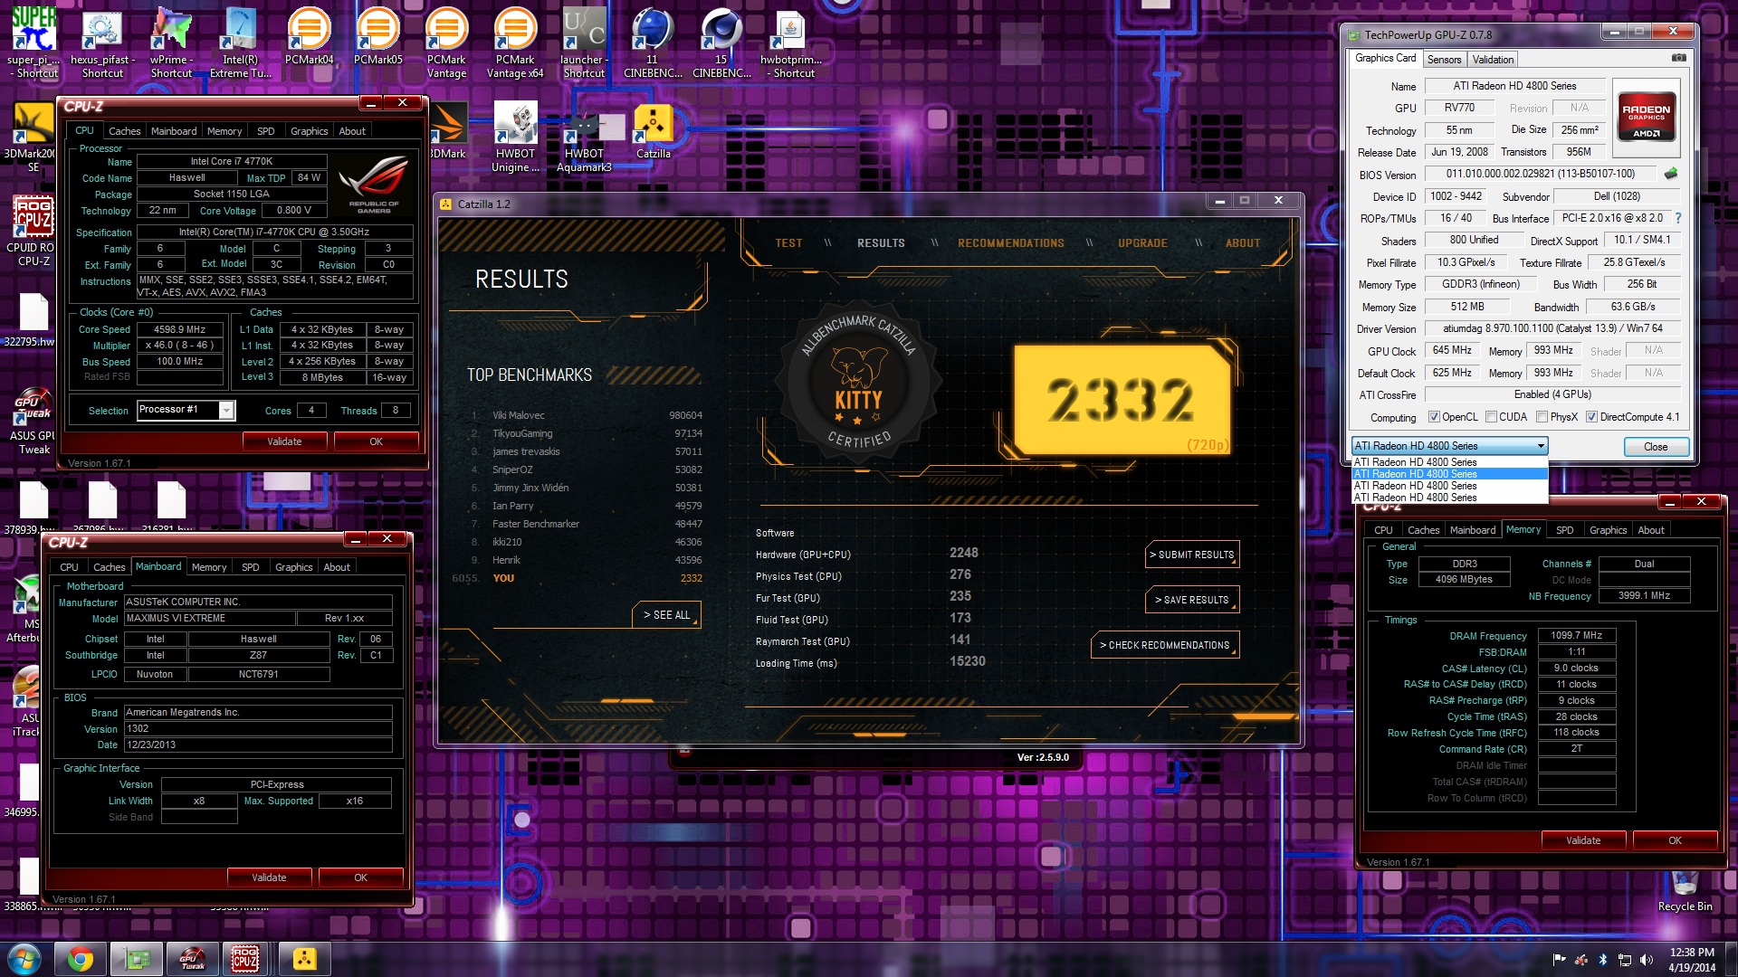Toggle the PhysX checkbox in GPU-Z
The image size is (1738, 977).
[x=1542, y=417]
